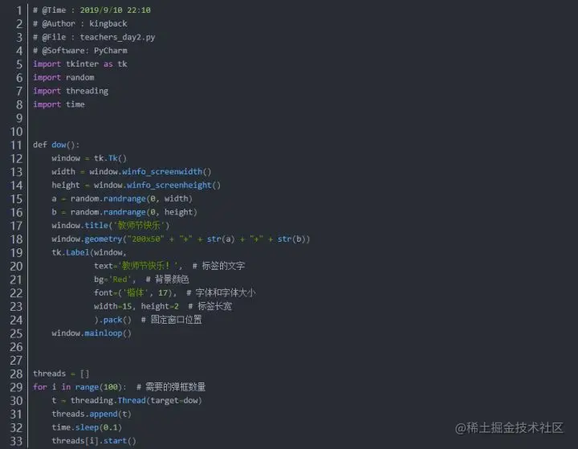578x449 pixels.
Task: Click the time.sleep(0.1) call
Action: [87, 427]
